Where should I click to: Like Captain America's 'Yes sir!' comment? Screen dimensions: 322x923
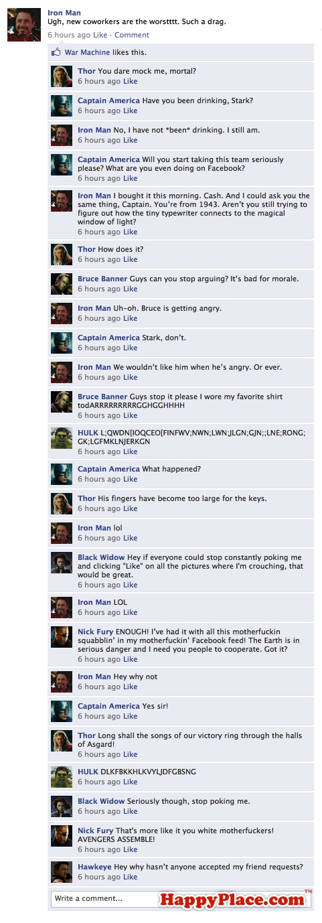coord(131,716)
